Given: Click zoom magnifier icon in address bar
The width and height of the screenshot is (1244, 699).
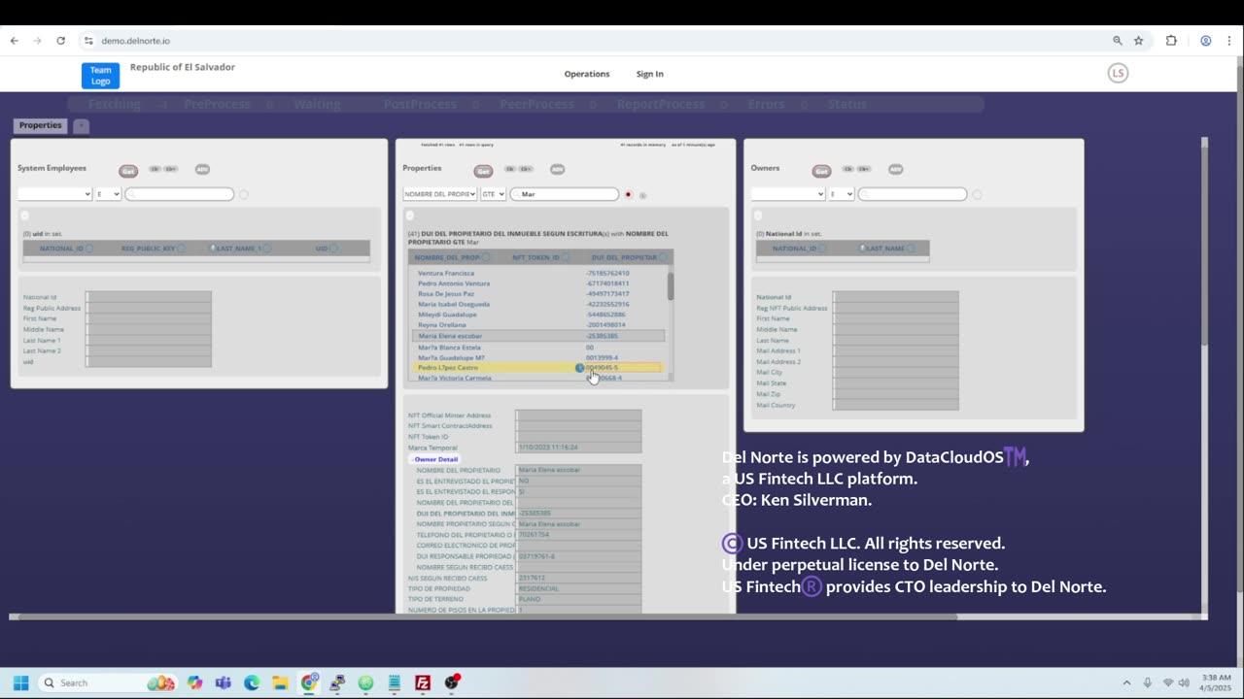Looking at the screenshot, I should 1118,41.
